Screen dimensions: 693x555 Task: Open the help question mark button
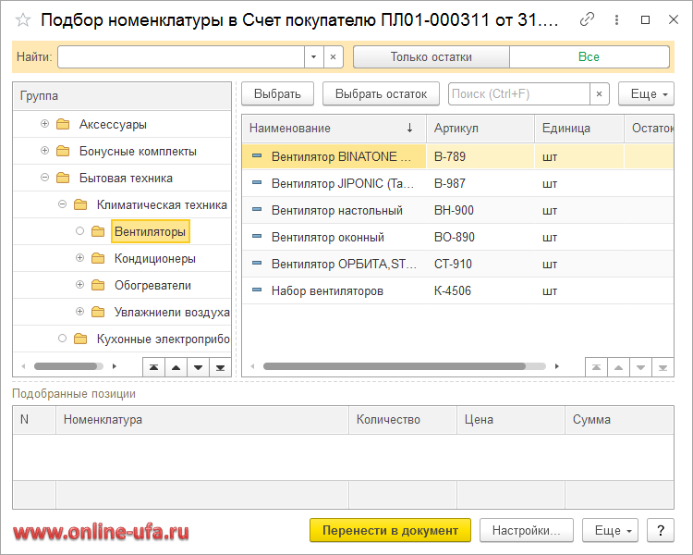[x=660, y=530]
